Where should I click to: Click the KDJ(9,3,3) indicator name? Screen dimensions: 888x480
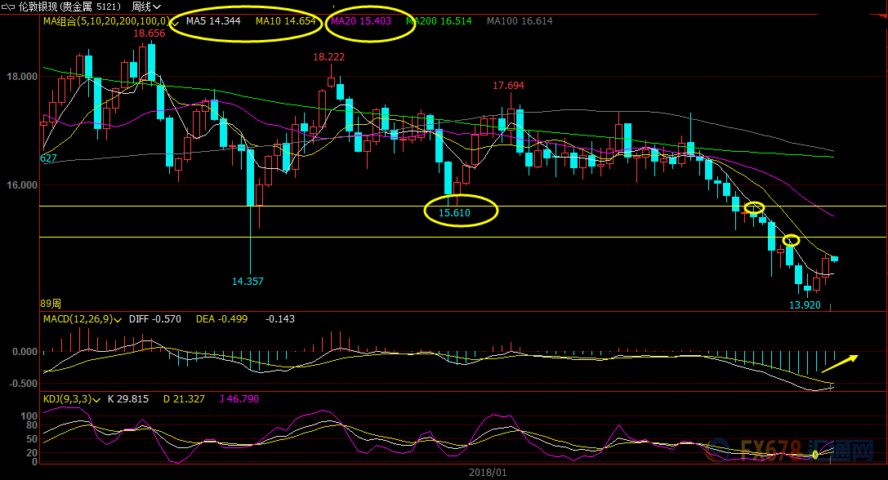(x=67, y=399)
